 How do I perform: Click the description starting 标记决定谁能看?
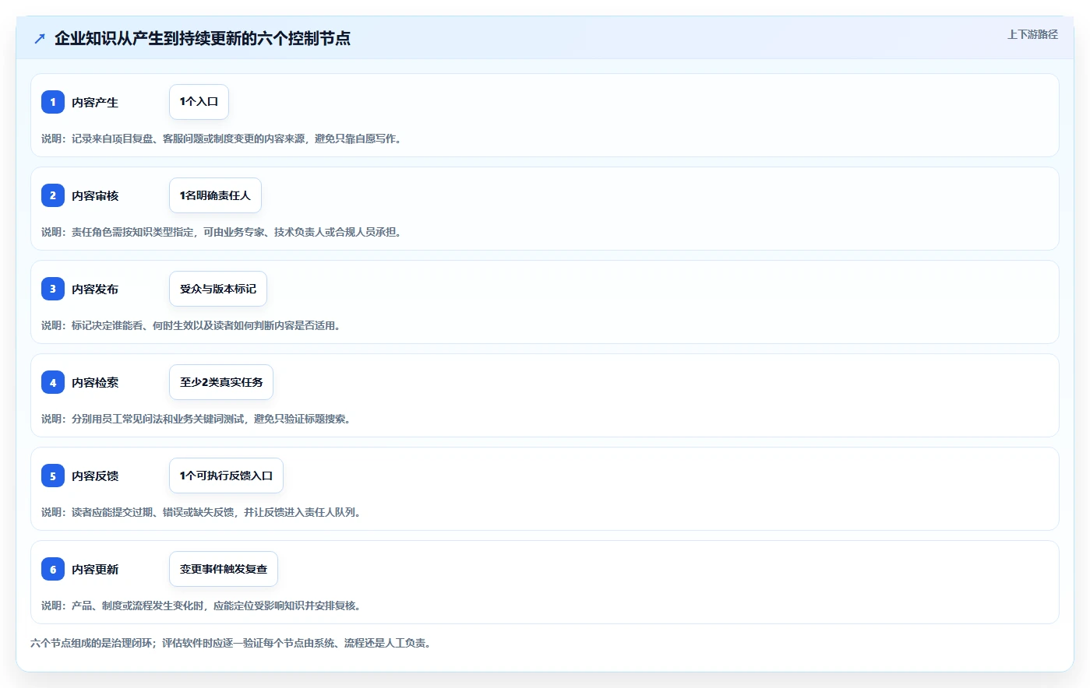pos(191,325)
